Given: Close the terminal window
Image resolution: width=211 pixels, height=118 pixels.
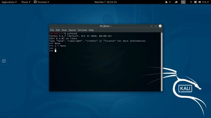Looking at the screenshot, I should [160, 26].
